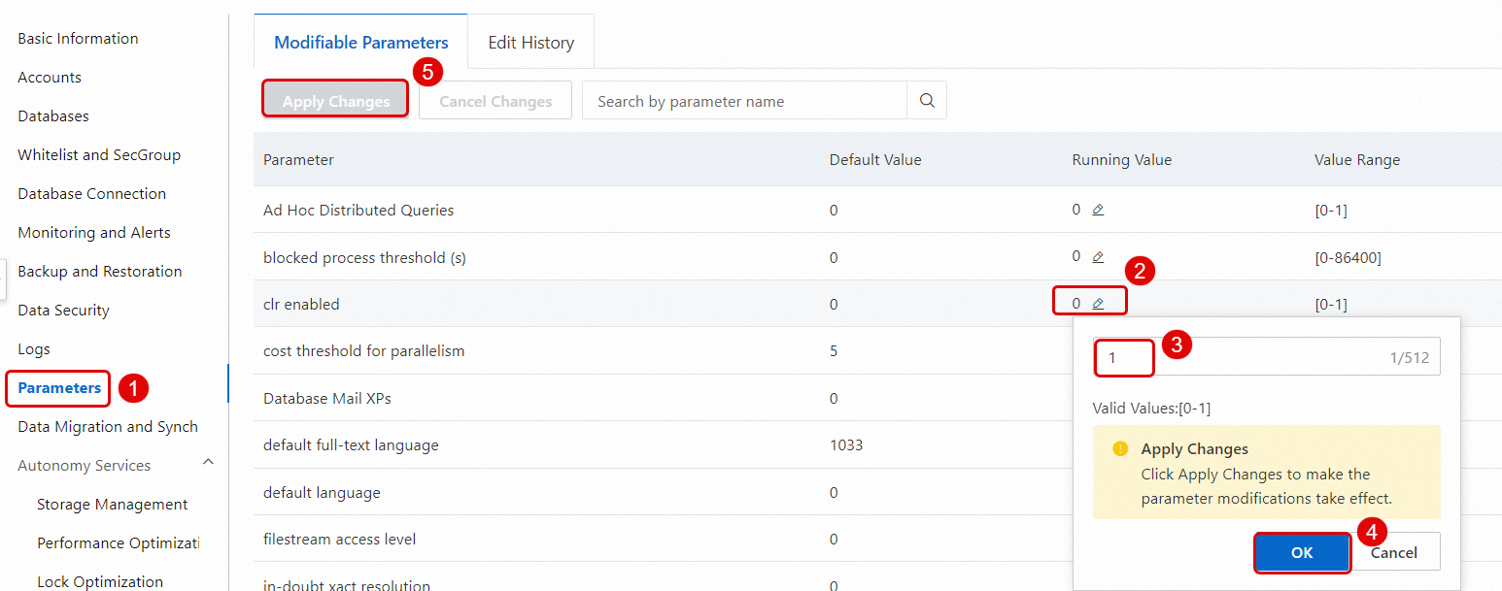This screenshot has height=591, width=1502.
Task: Collapse the Autonomy Services section
Action: click(x=208, y=464)
